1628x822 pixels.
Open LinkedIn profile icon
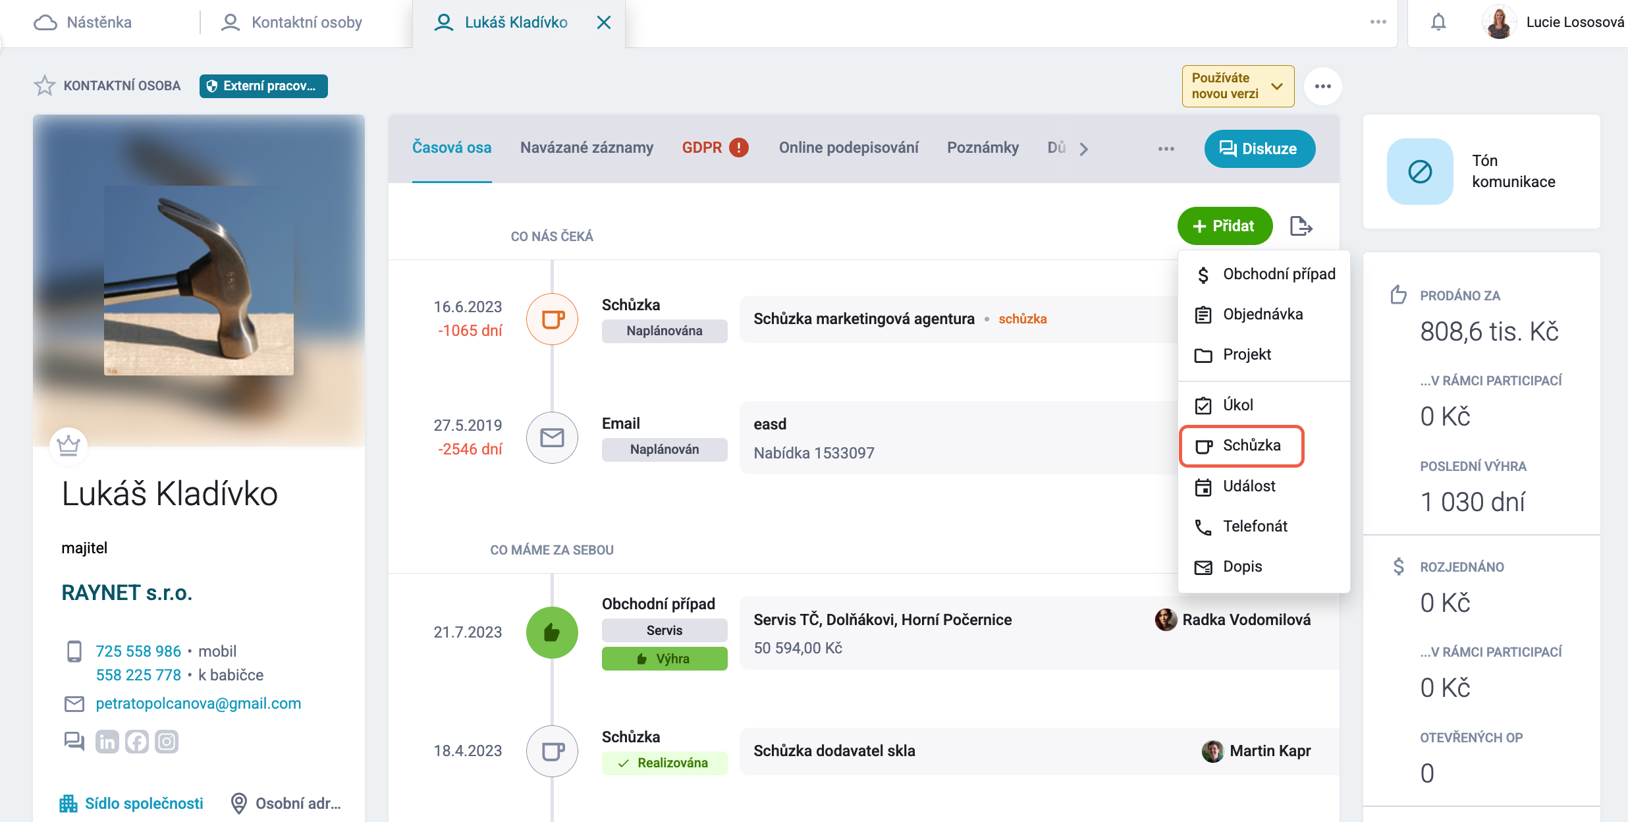(107, 742)
